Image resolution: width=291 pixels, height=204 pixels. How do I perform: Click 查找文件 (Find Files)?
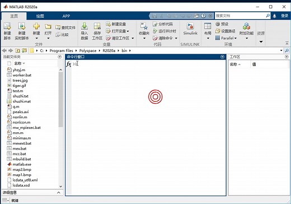(x=65, y=27)
